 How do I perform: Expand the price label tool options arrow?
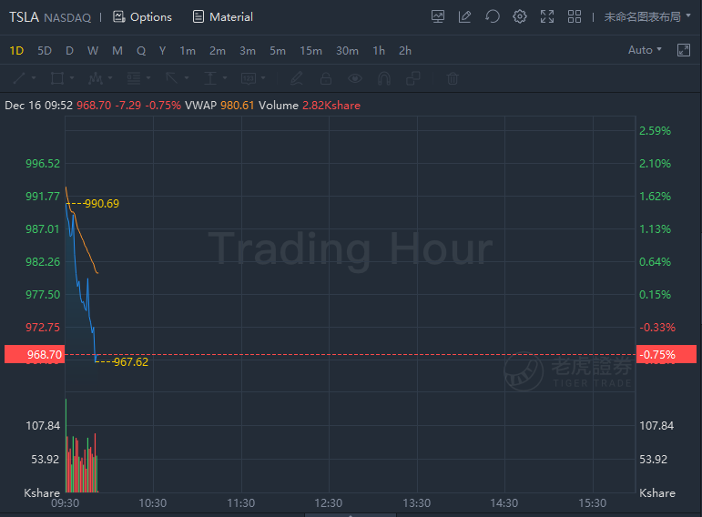[263, 78]
